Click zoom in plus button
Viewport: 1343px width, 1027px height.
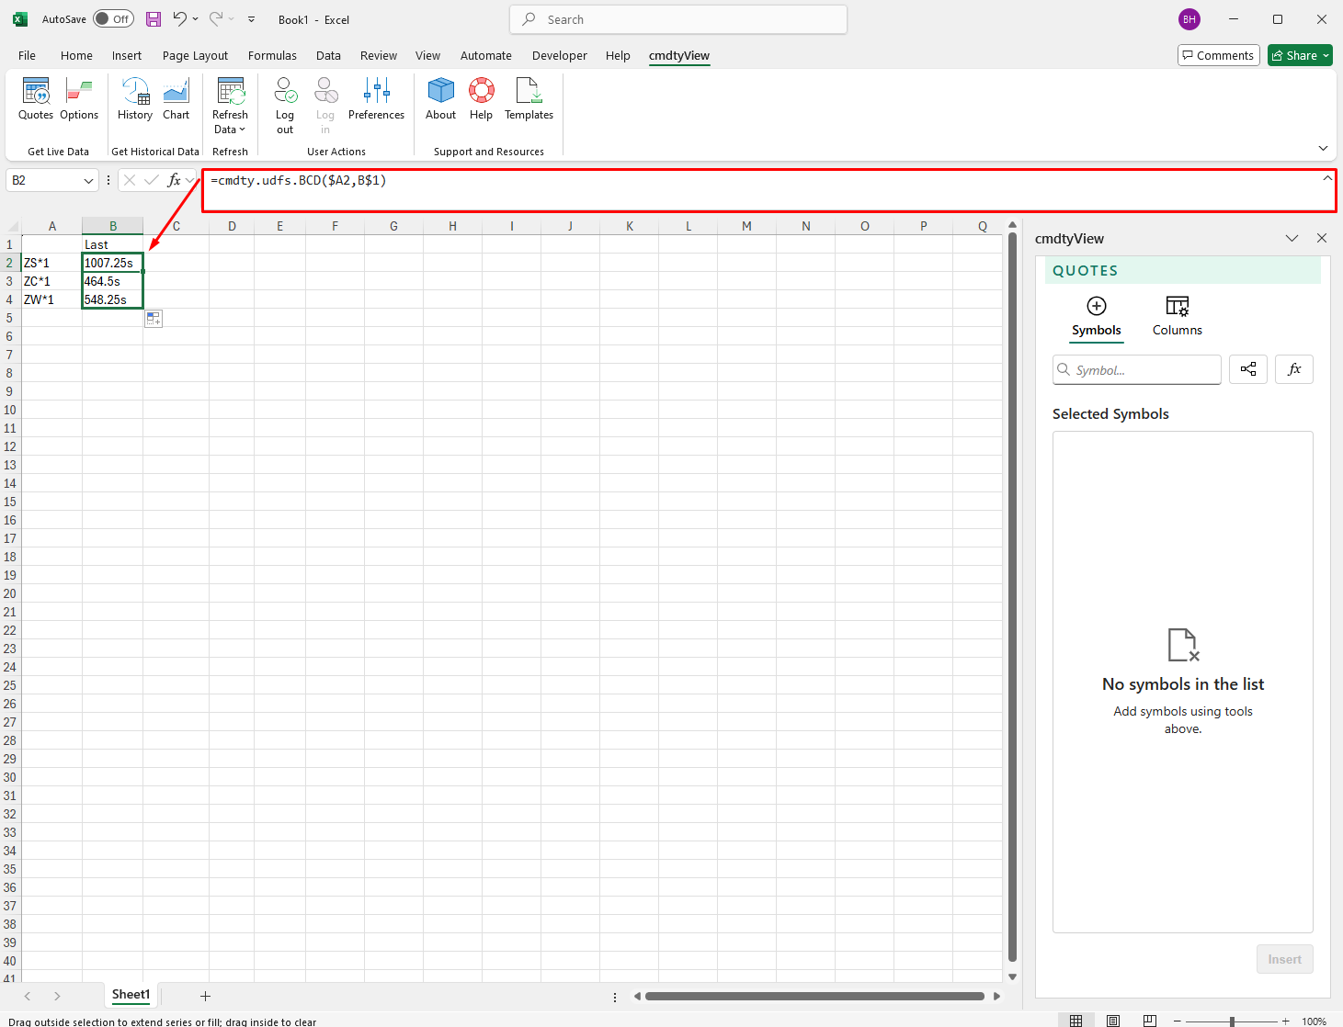[x=1286, y=1021]
